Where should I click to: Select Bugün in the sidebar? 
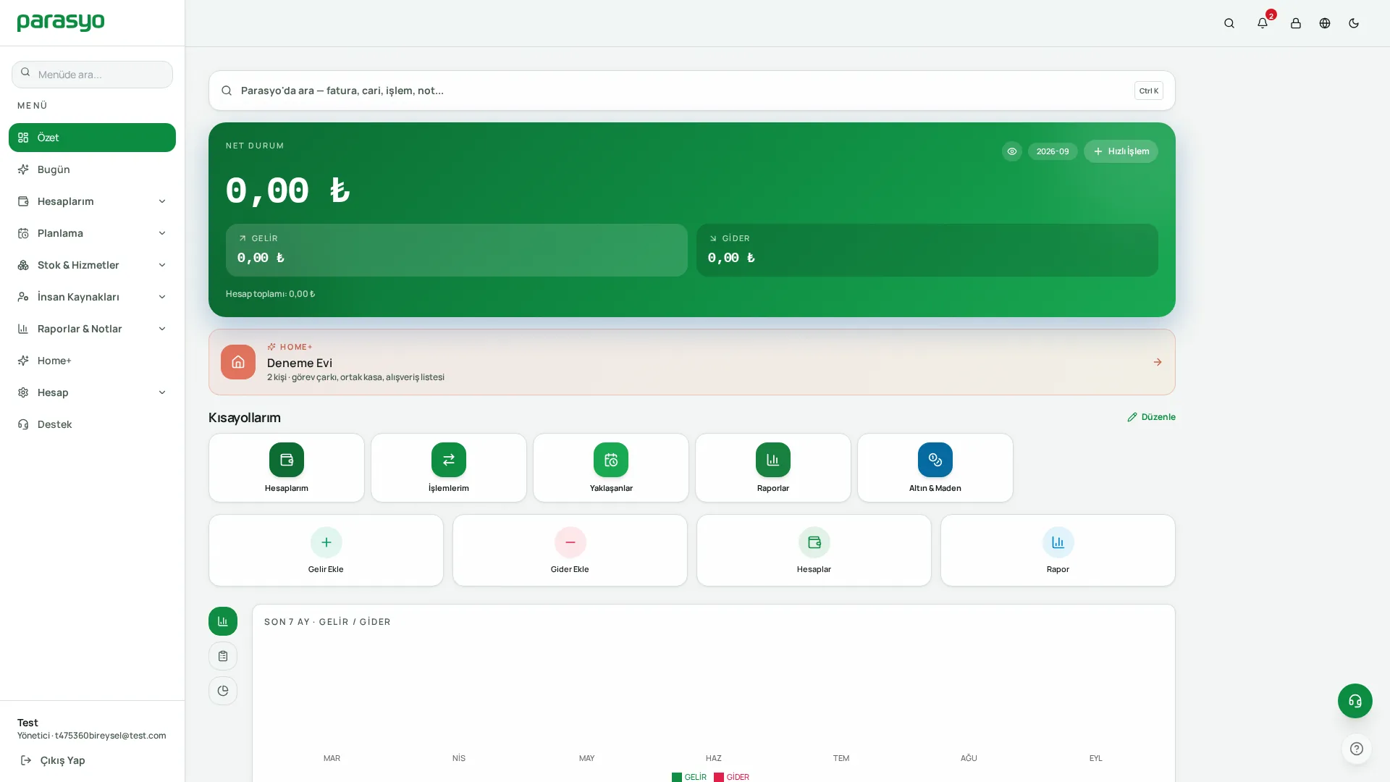point(92,169)
